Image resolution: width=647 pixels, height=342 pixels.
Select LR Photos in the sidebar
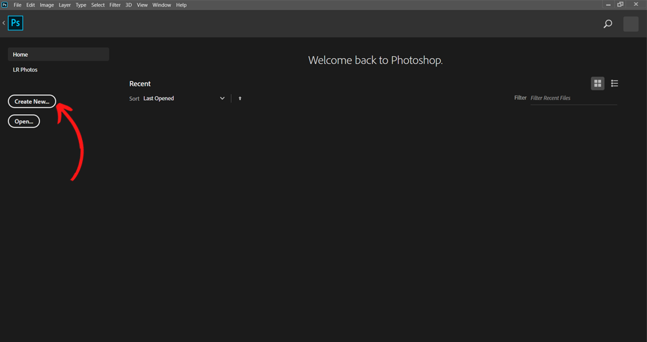25,70
